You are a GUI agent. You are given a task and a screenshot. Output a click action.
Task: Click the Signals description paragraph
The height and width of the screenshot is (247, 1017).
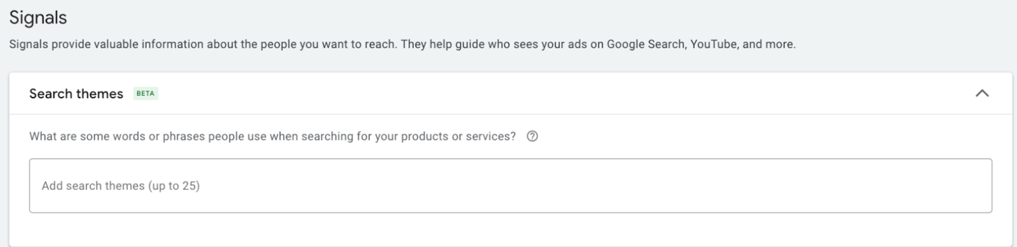(402, 44)
